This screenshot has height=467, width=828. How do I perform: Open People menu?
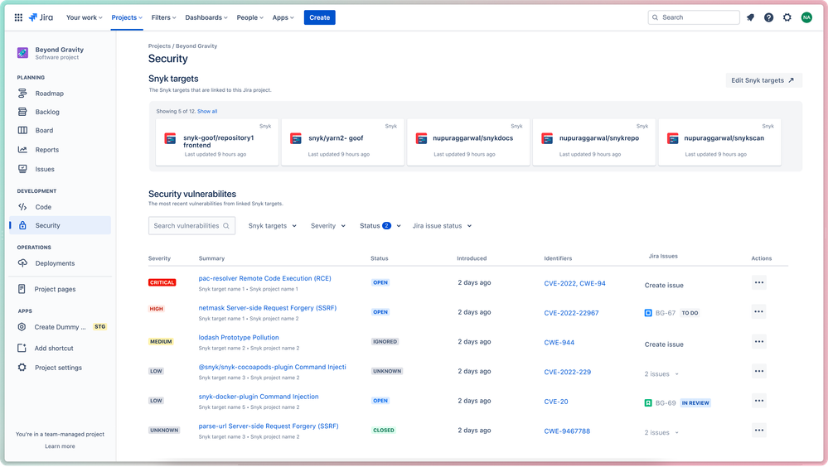coord(249,17)
